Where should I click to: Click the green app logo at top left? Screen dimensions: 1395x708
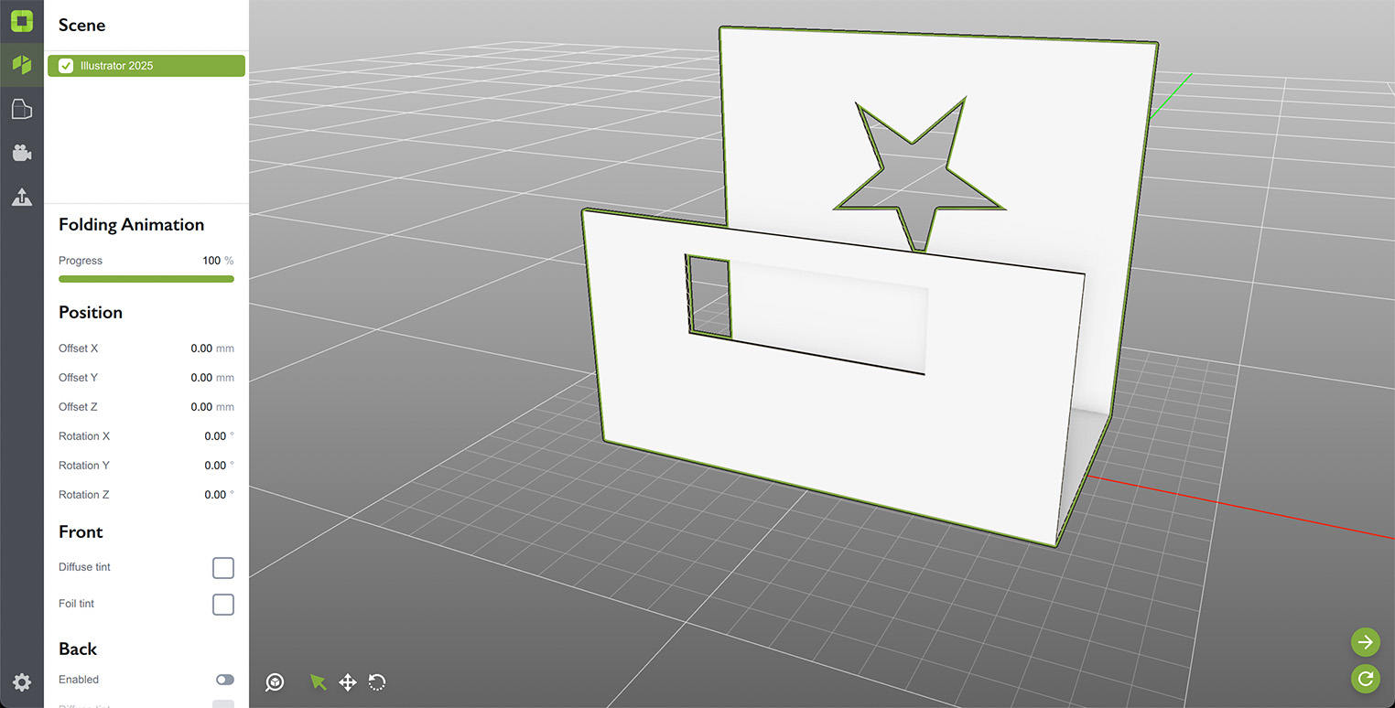[21, 20]
